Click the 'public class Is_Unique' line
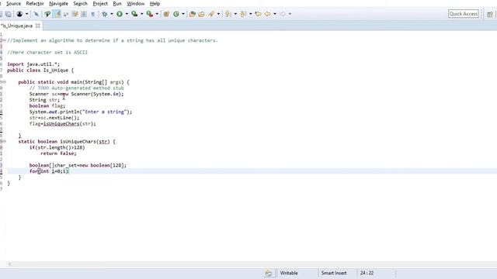The image size is (497, 279). pos(40,71)
